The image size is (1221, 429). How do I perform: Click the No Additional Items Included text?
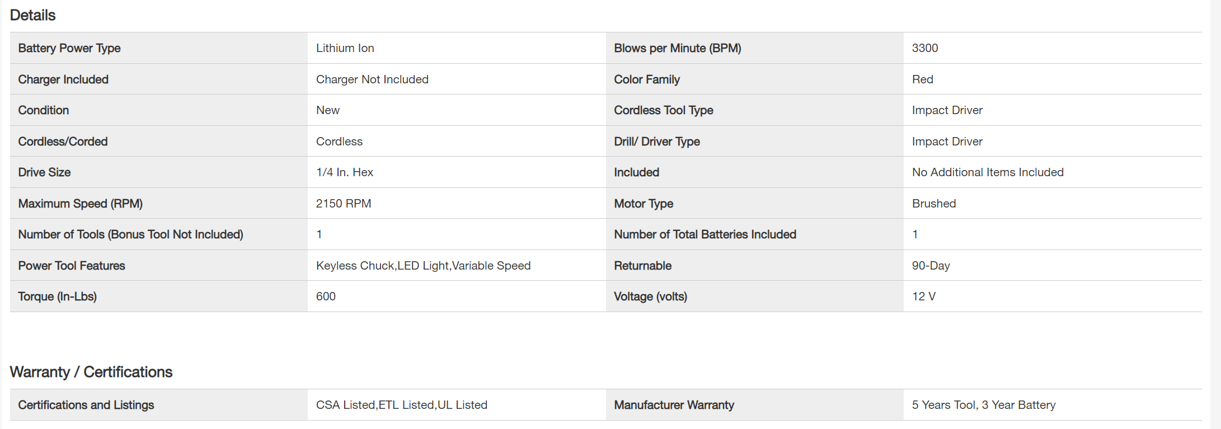pyautogui.click(x=987, y=172)
